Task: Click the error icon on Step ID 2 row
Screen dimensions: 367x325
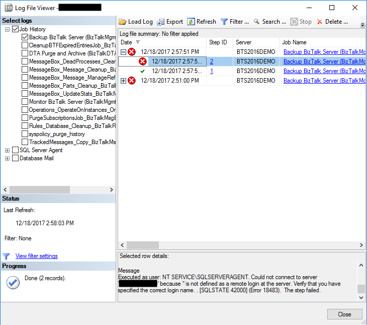Action: click(142, 61)
